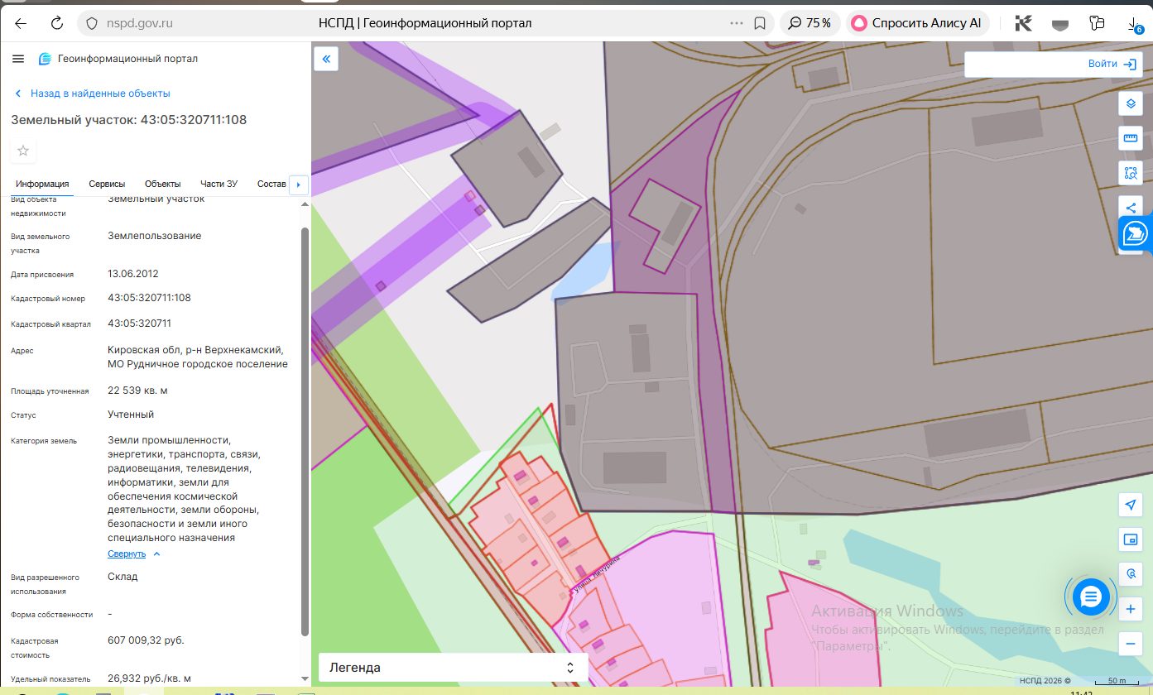This screenshot has width=1153, height=695.
Task: Open the Объекты tab
Action: click(162, 184)
